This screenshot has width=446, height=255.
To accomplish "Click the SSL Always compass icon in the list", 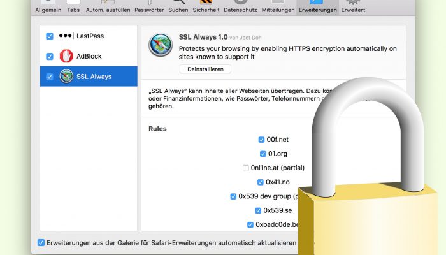I will coord(66,76).
